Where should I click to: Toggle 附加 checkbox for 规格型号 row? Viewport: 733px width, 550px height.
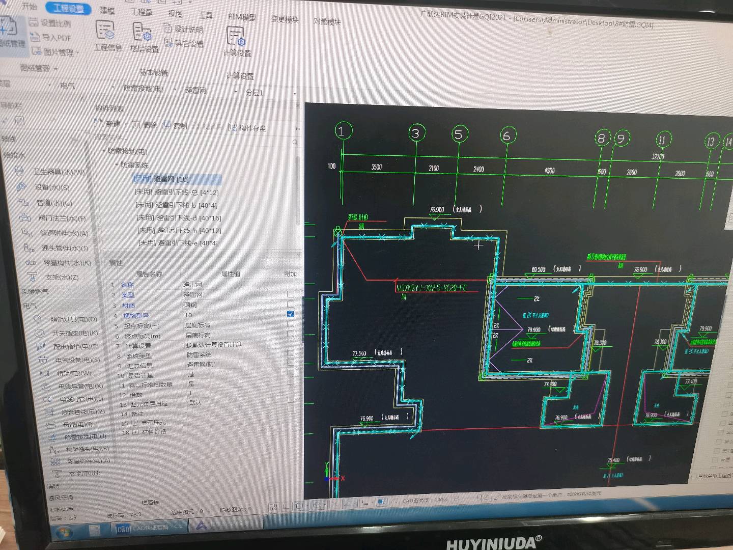pos(290,314)
